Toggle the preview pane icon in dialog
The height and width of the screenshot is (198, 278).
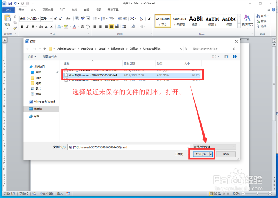click(226, 56)
